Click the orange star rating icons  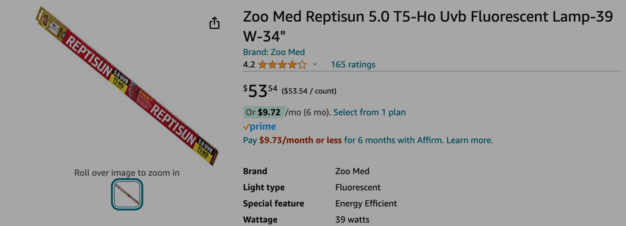pyautogui.click(x=282, y=65)
